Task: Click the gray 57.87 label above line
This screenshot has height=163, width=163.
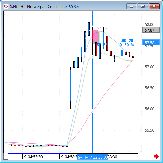Action: coord(102,28)
